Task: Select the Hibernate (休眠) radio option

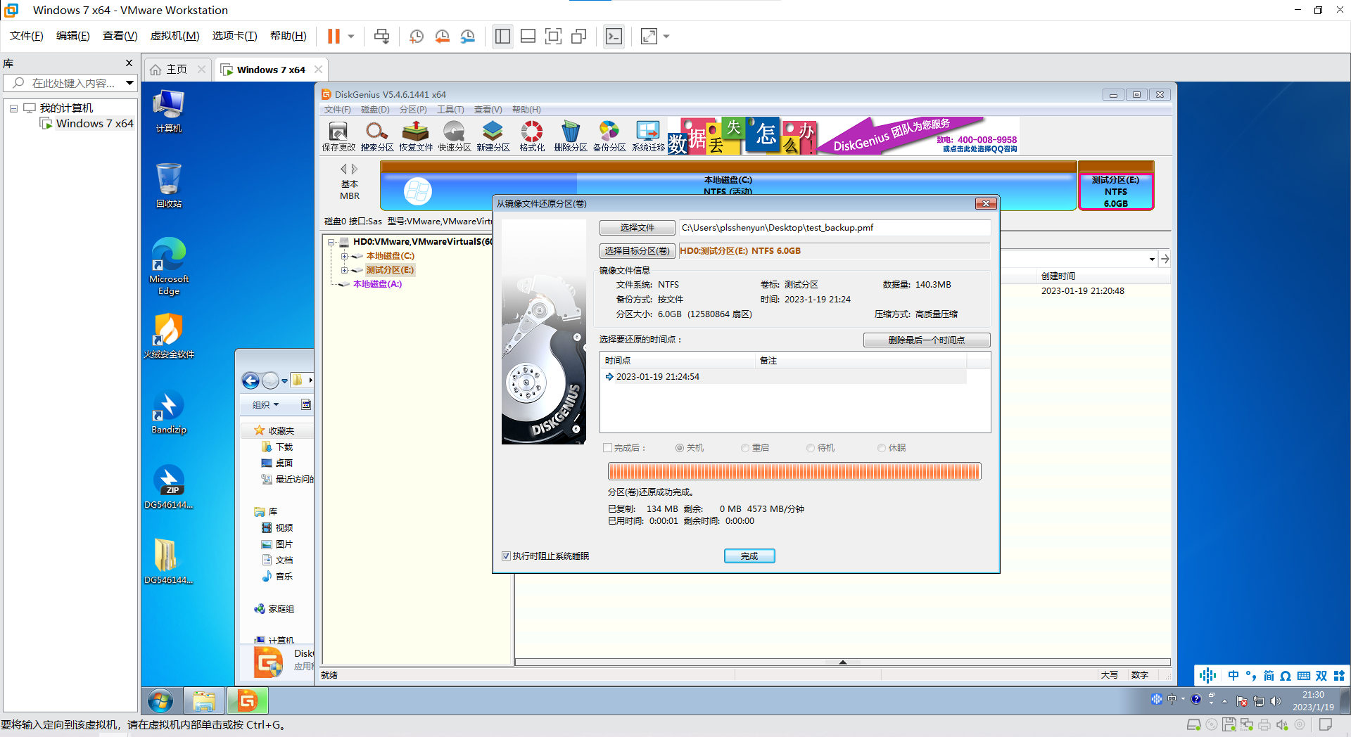Action: tap(882, 448)
